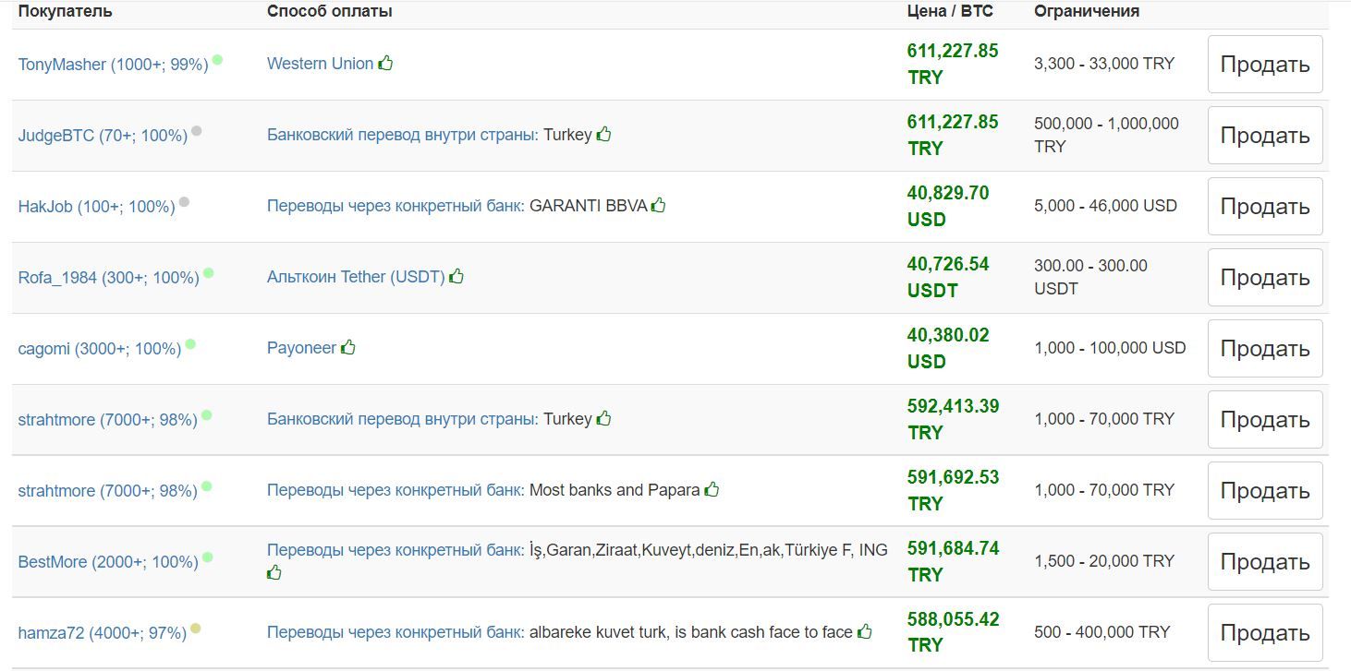Click the thumbs-up icon after Tether (USDT)
This screenshot has height=671, width=1351.
[x=456, y=276]
